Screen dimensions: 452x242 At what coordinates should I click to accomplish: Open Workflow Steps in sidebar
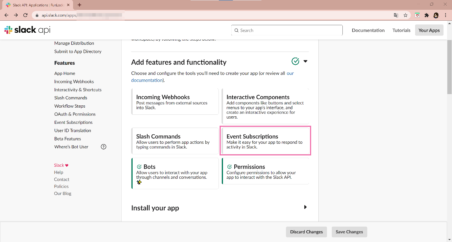70,106
